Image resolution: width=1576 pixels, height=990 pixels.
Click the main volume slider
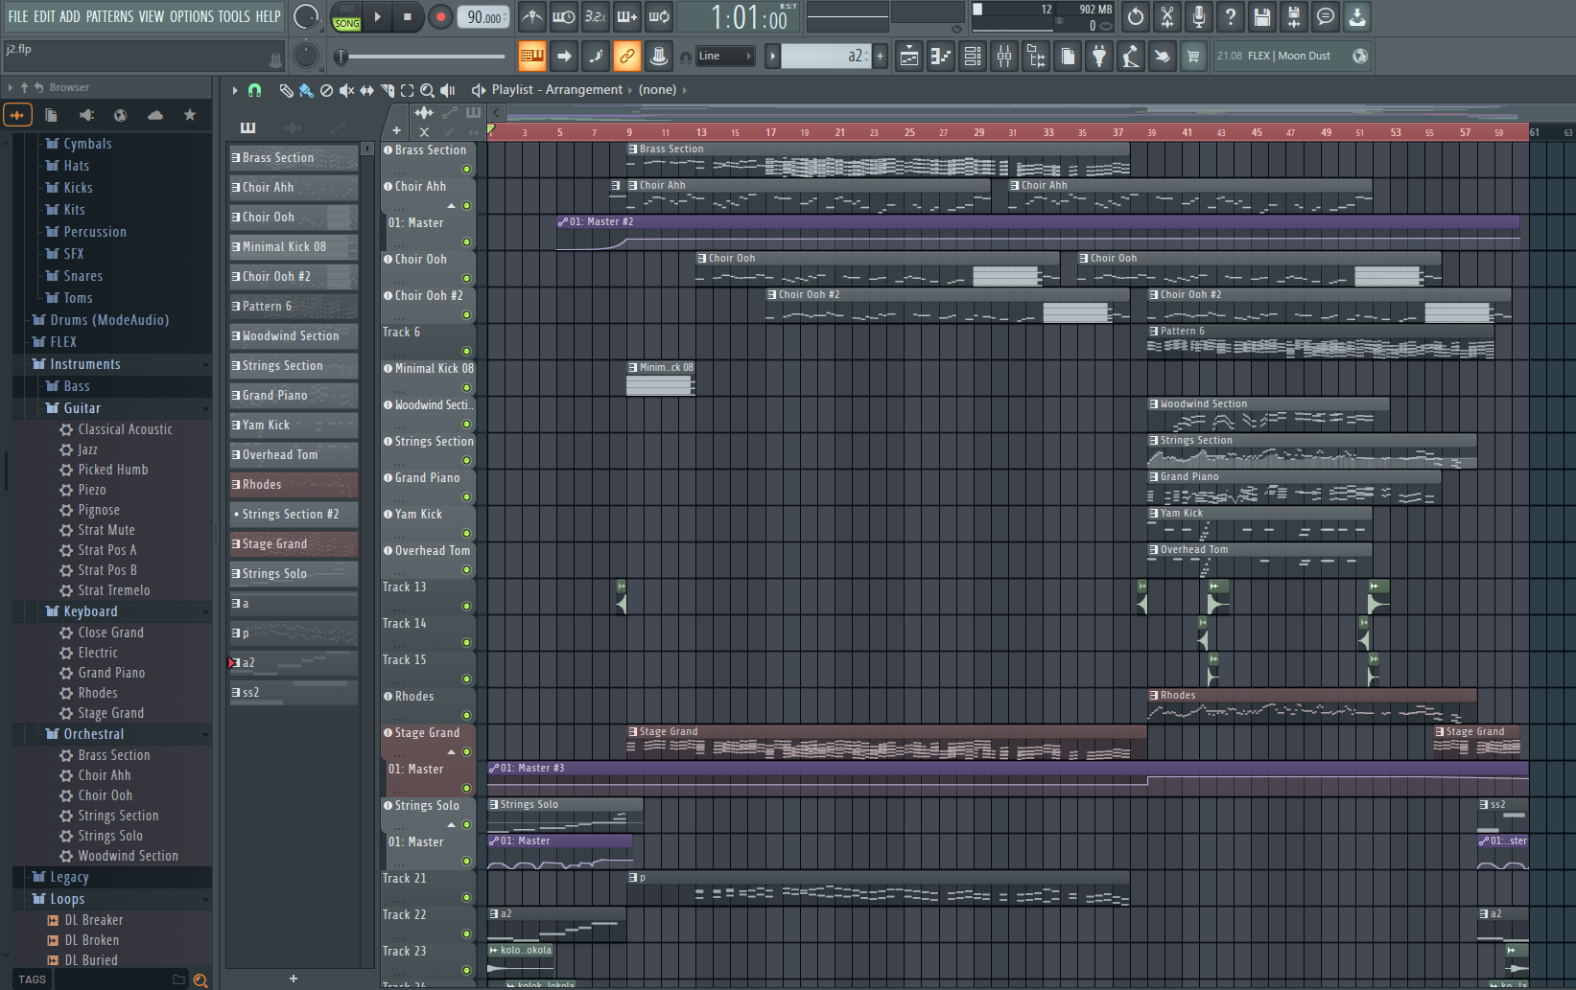[423, 57]
